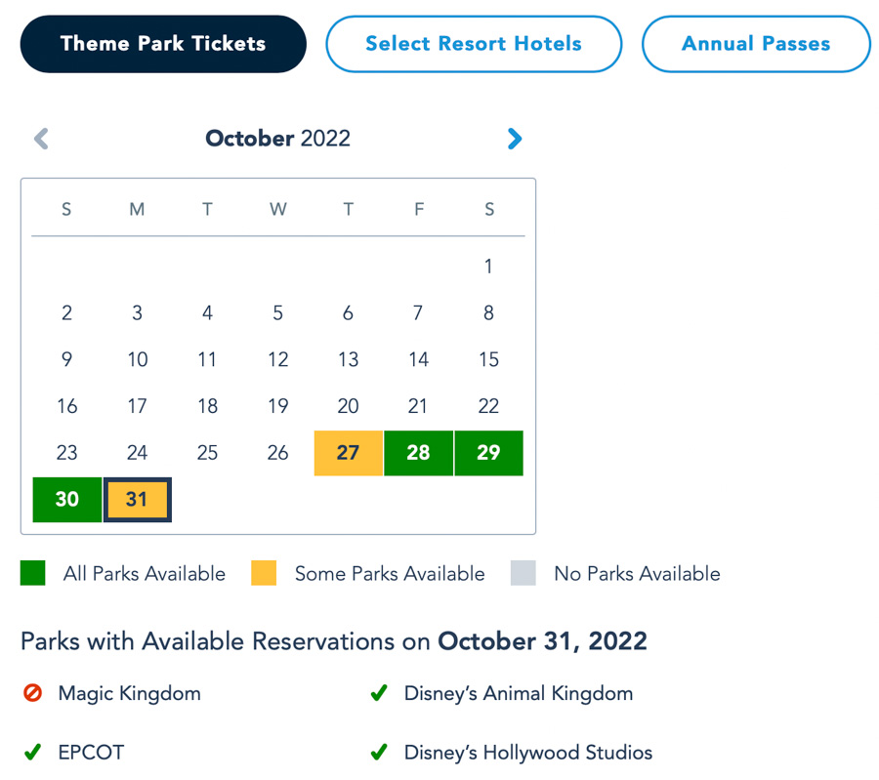The width and height of the screenshot is (879, 780).
Task: Pick October 29 on the calendar
Action: click(489, 453)
